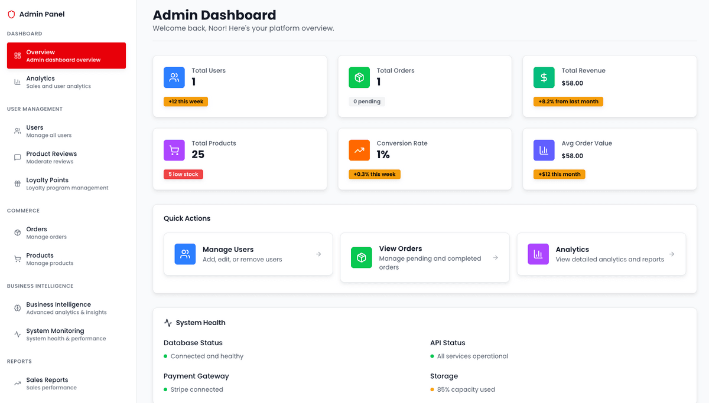Click the arrow on Manage Users card
The width and height of the screenshot is (709, 403).
tap(318, 254)
